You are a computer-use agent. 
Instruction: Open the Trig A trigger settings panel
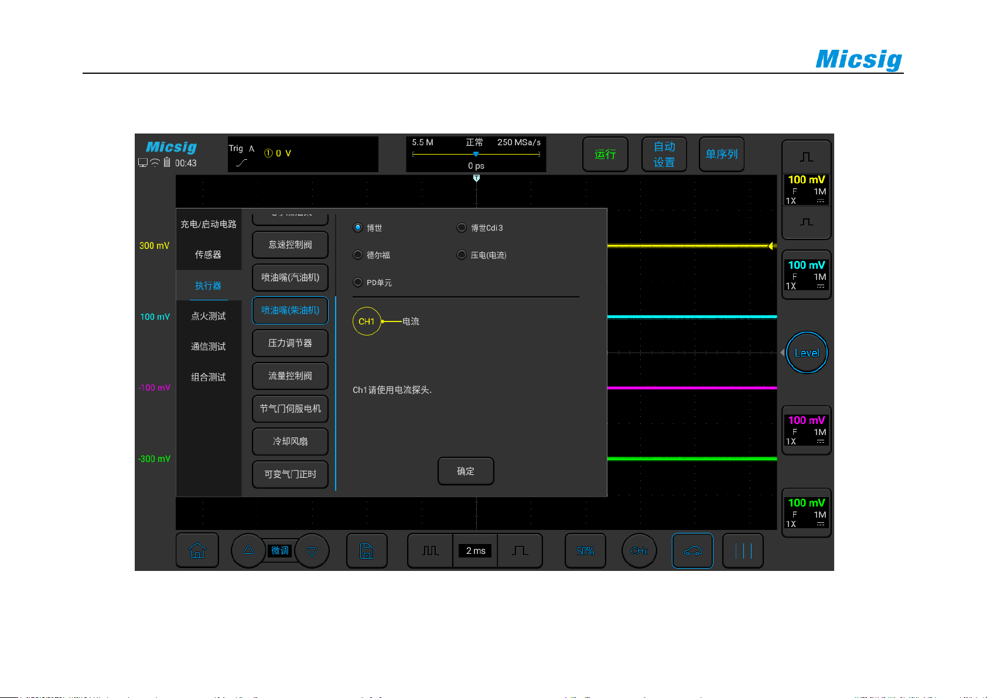[303, 154]
